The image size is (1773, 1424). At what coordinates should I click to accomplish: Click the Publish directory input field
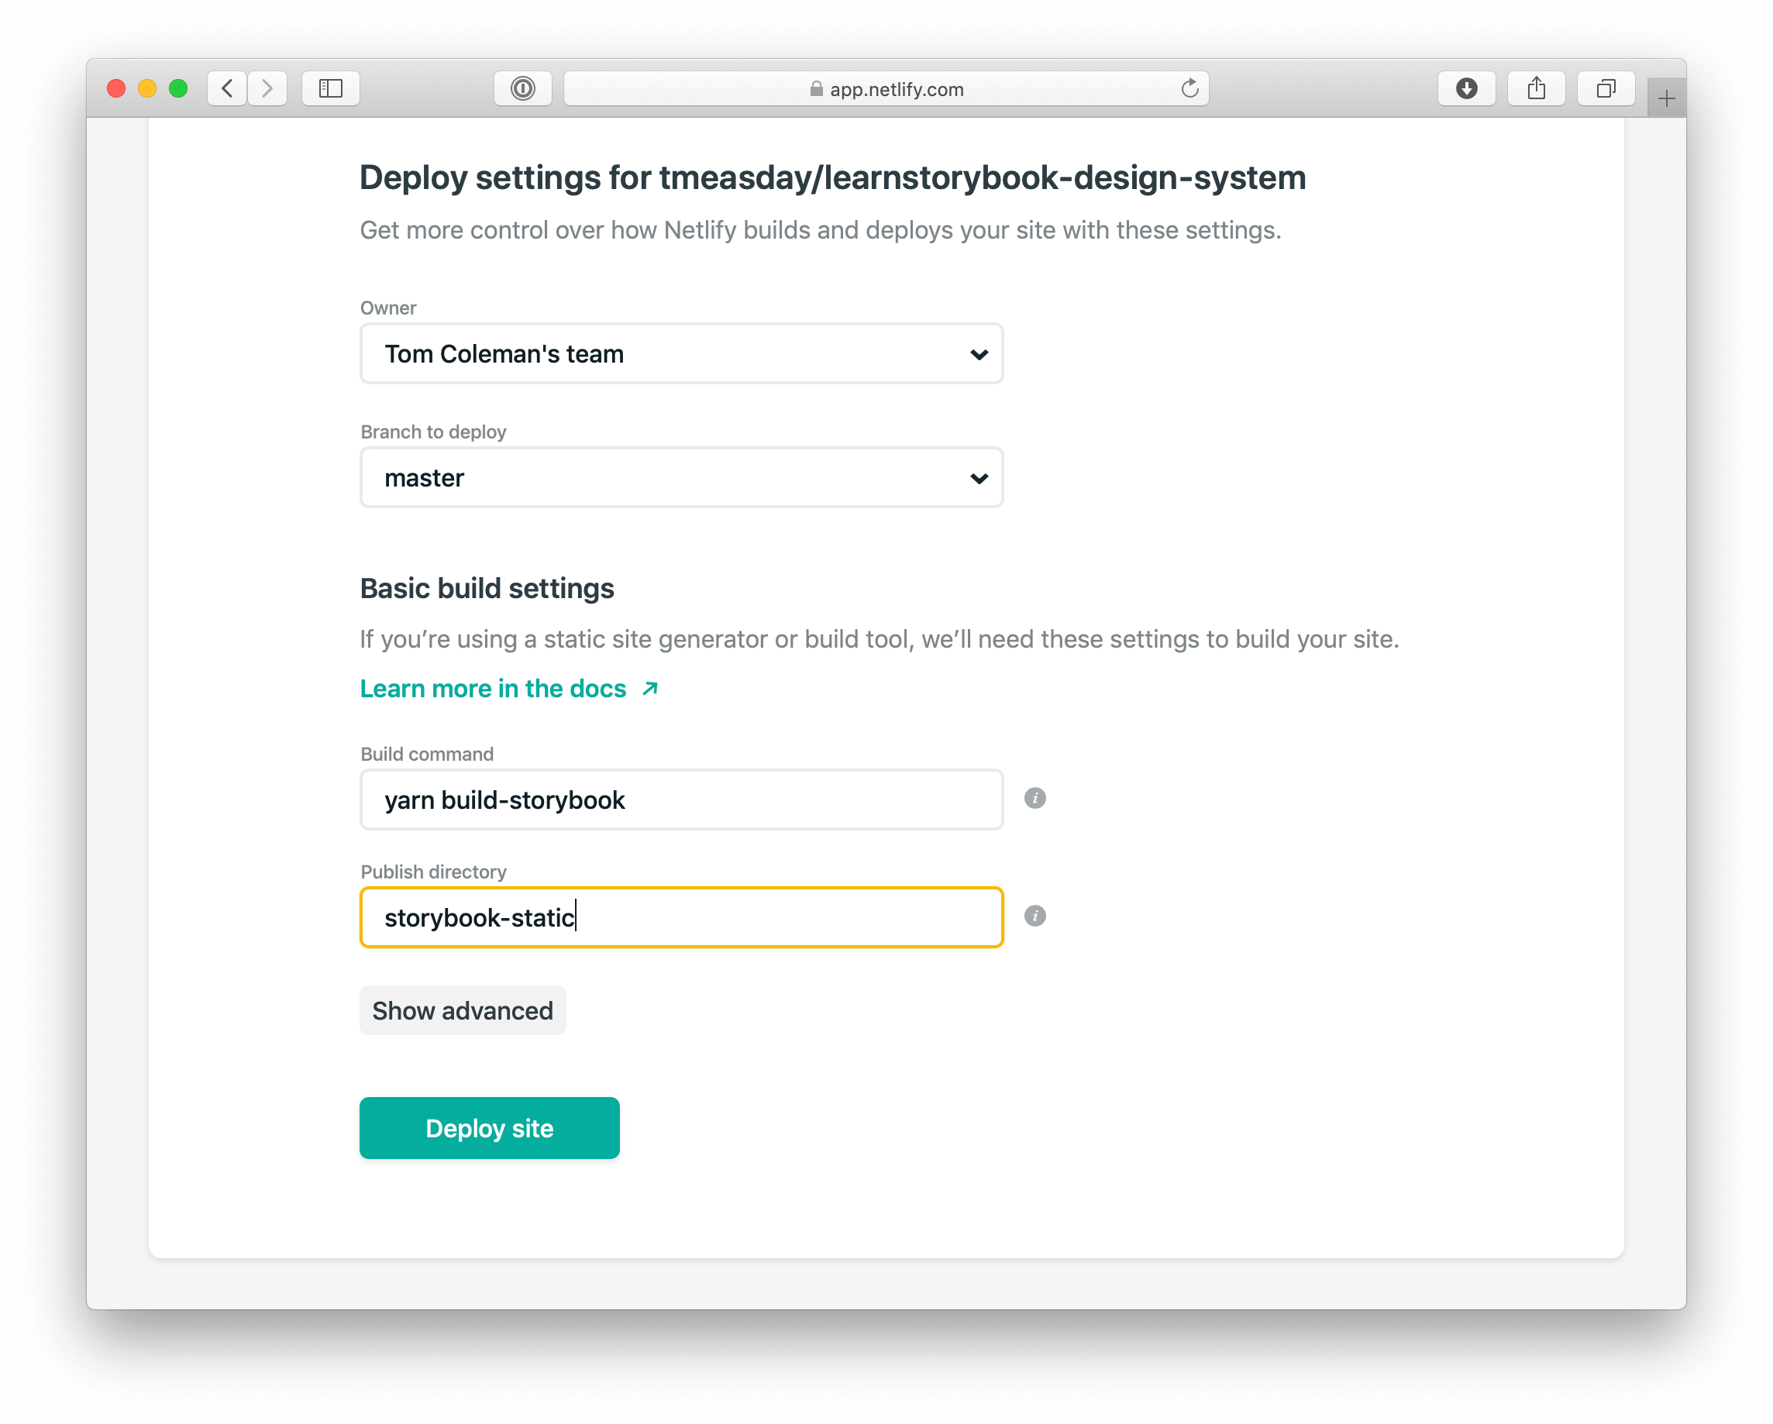click(x=681, y=917)
